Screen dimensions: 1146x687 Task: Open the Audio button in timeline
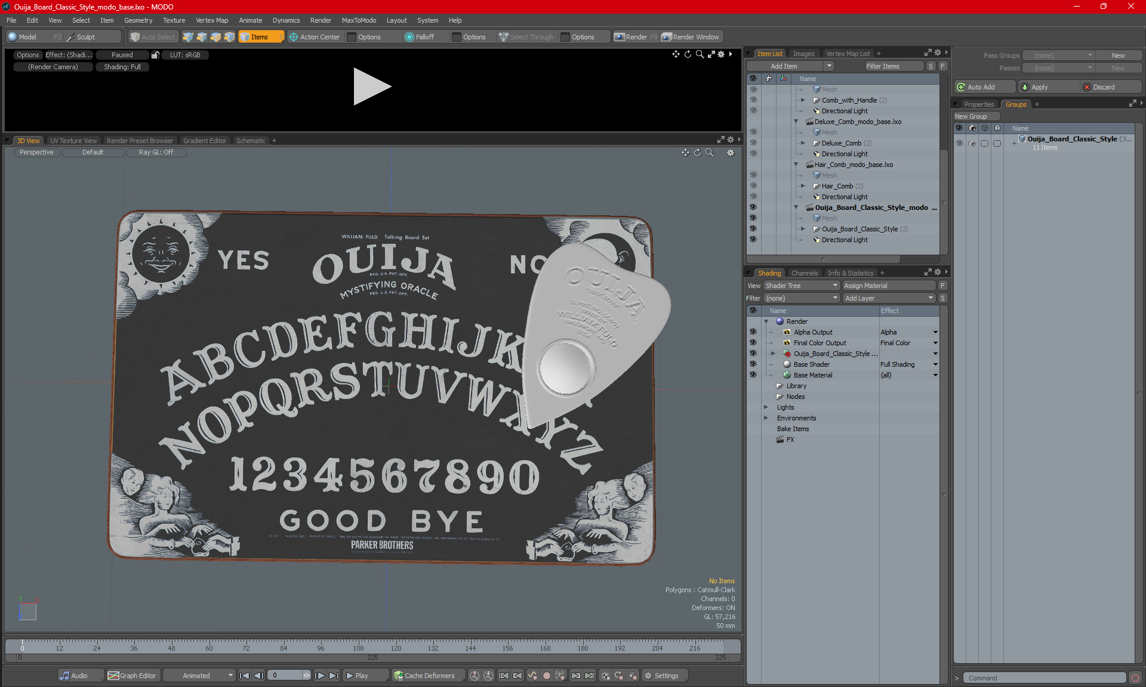click(x=80, y=676)
